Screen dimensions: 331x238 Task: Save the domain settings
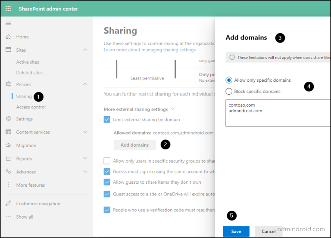[x=236, y=232]
